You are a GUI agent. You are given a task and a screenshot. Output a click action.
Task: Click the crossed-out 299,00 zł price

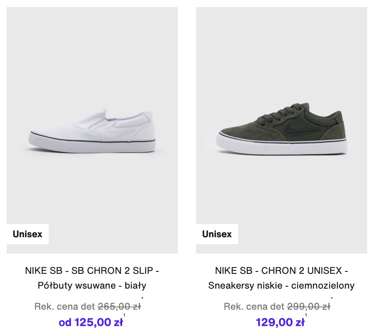click(308, 307)
